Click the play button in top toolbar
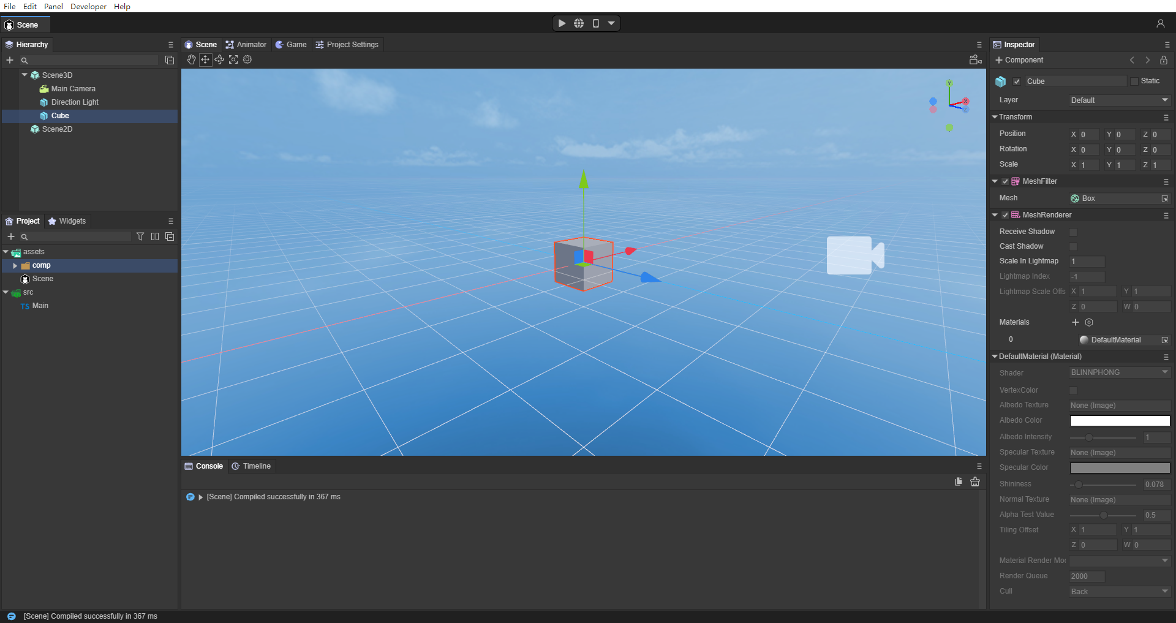 (562, 23)
